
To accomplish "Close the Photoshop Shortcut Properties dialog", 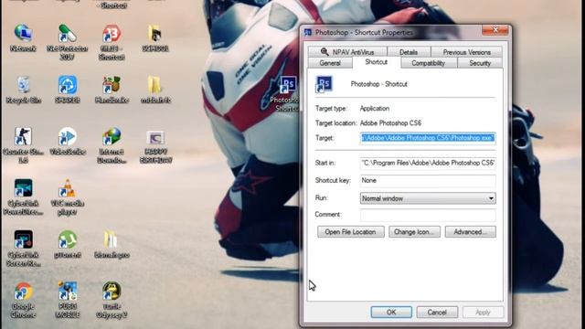I will [495, 30].
